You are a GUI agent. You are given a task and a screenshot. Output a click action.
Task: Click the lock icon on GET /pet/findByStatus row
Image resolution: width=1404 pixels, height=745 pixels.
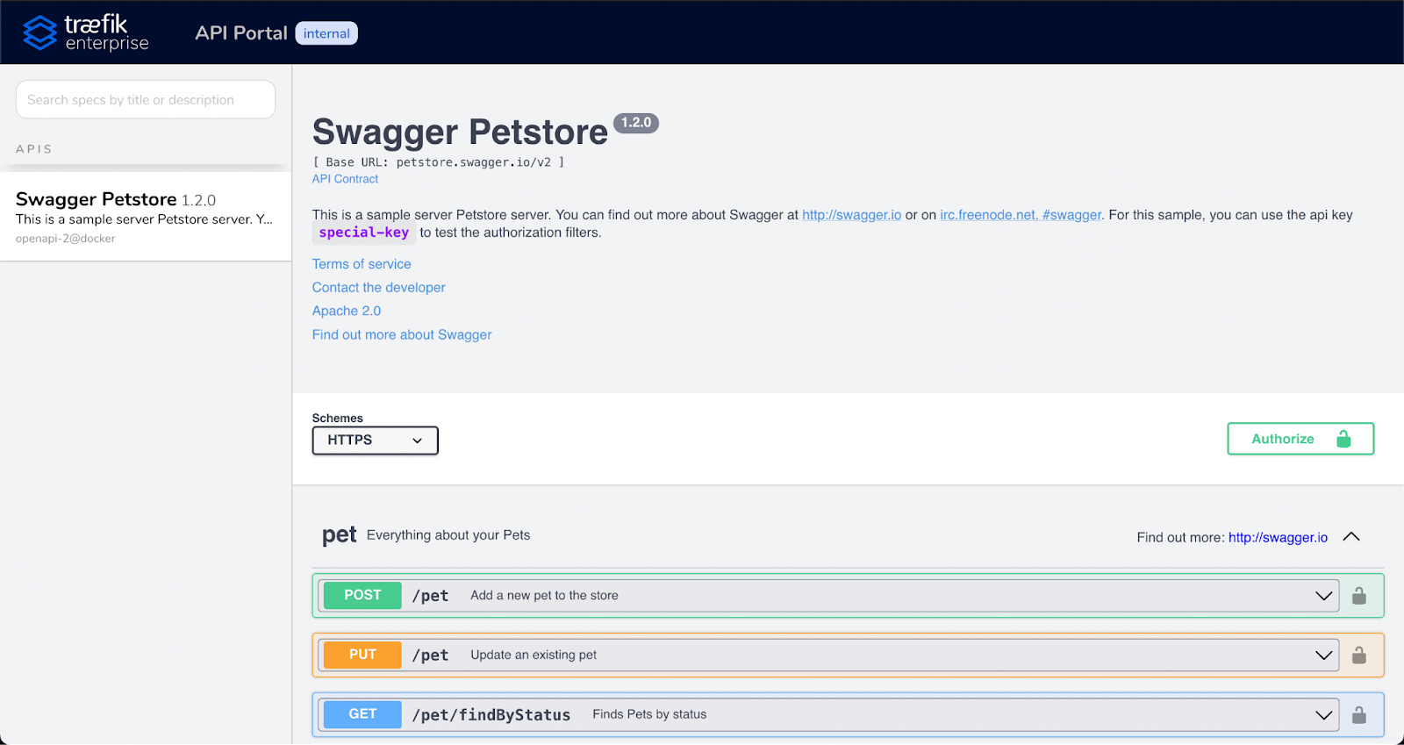click(1359, 715)
